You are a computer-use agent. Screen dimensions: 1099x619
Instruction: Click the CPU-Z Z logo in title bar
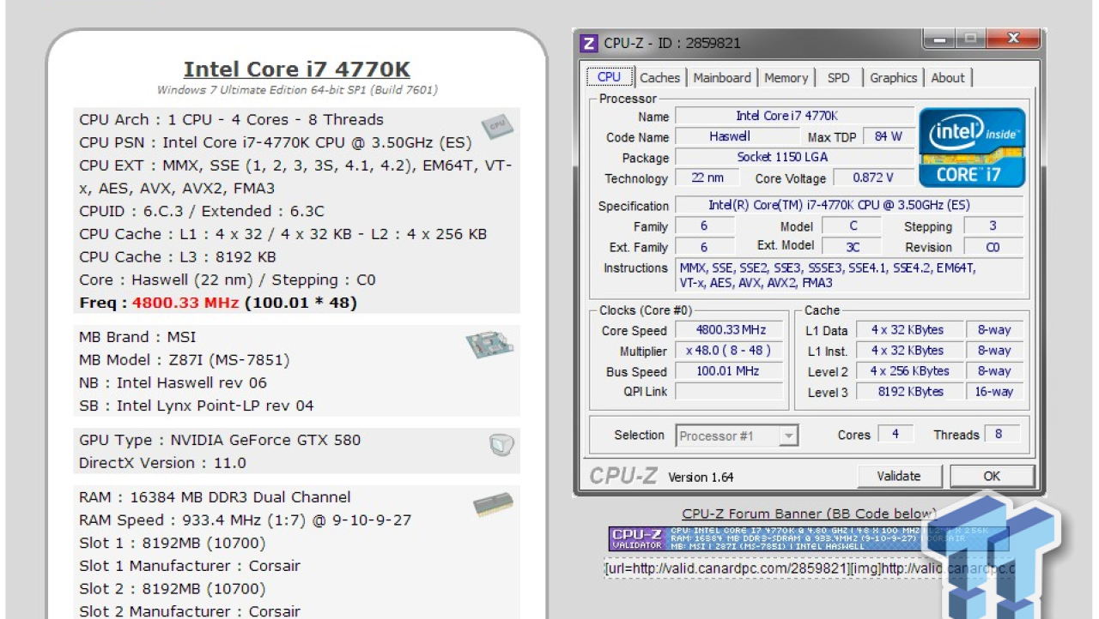point(589,43)
